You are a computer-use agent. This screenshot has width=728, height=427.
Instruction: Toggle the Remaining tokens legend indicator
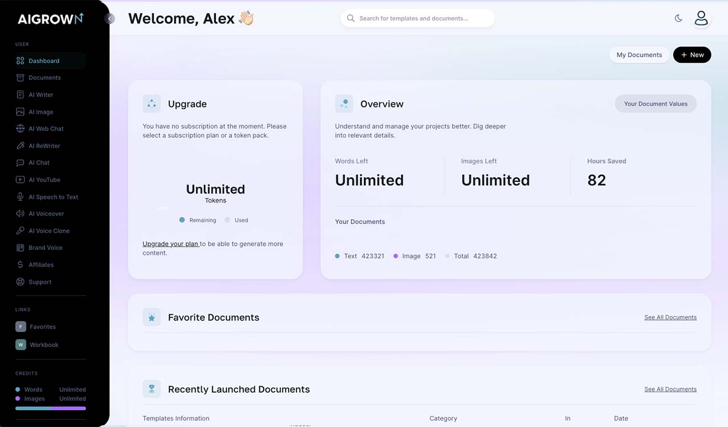point(181,220)
